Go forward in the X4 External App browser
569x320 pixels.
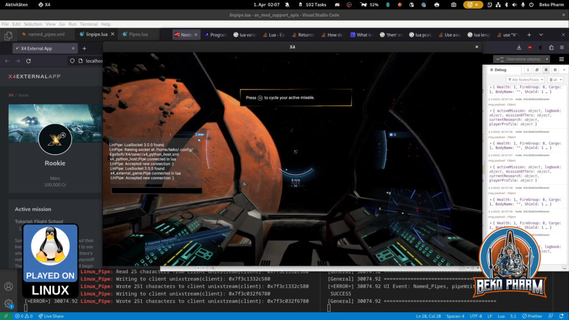pyautogui.click(x=18, y=61)
